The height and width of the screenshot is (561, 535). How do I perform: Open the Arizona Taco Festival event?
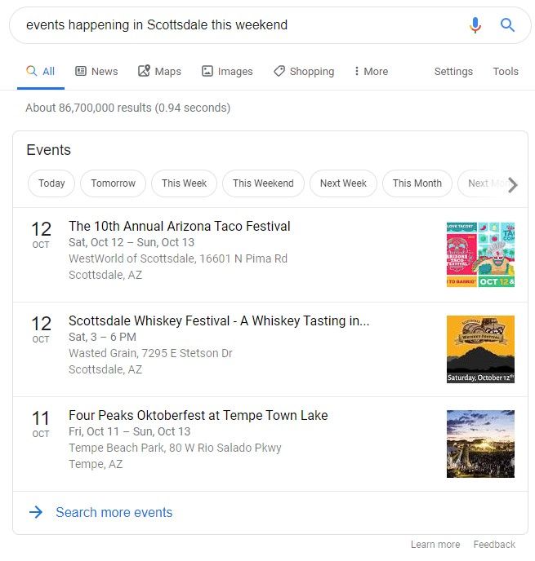tap(180, 226)
